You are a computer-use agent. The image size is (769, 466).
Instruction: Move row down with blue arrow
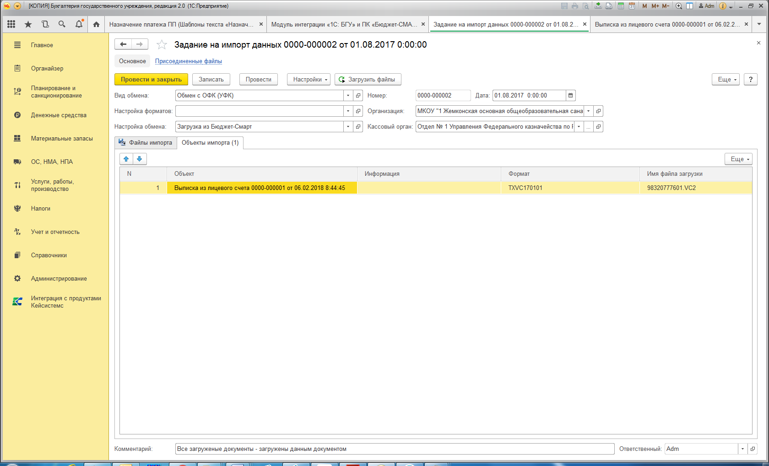coord(140,159)
